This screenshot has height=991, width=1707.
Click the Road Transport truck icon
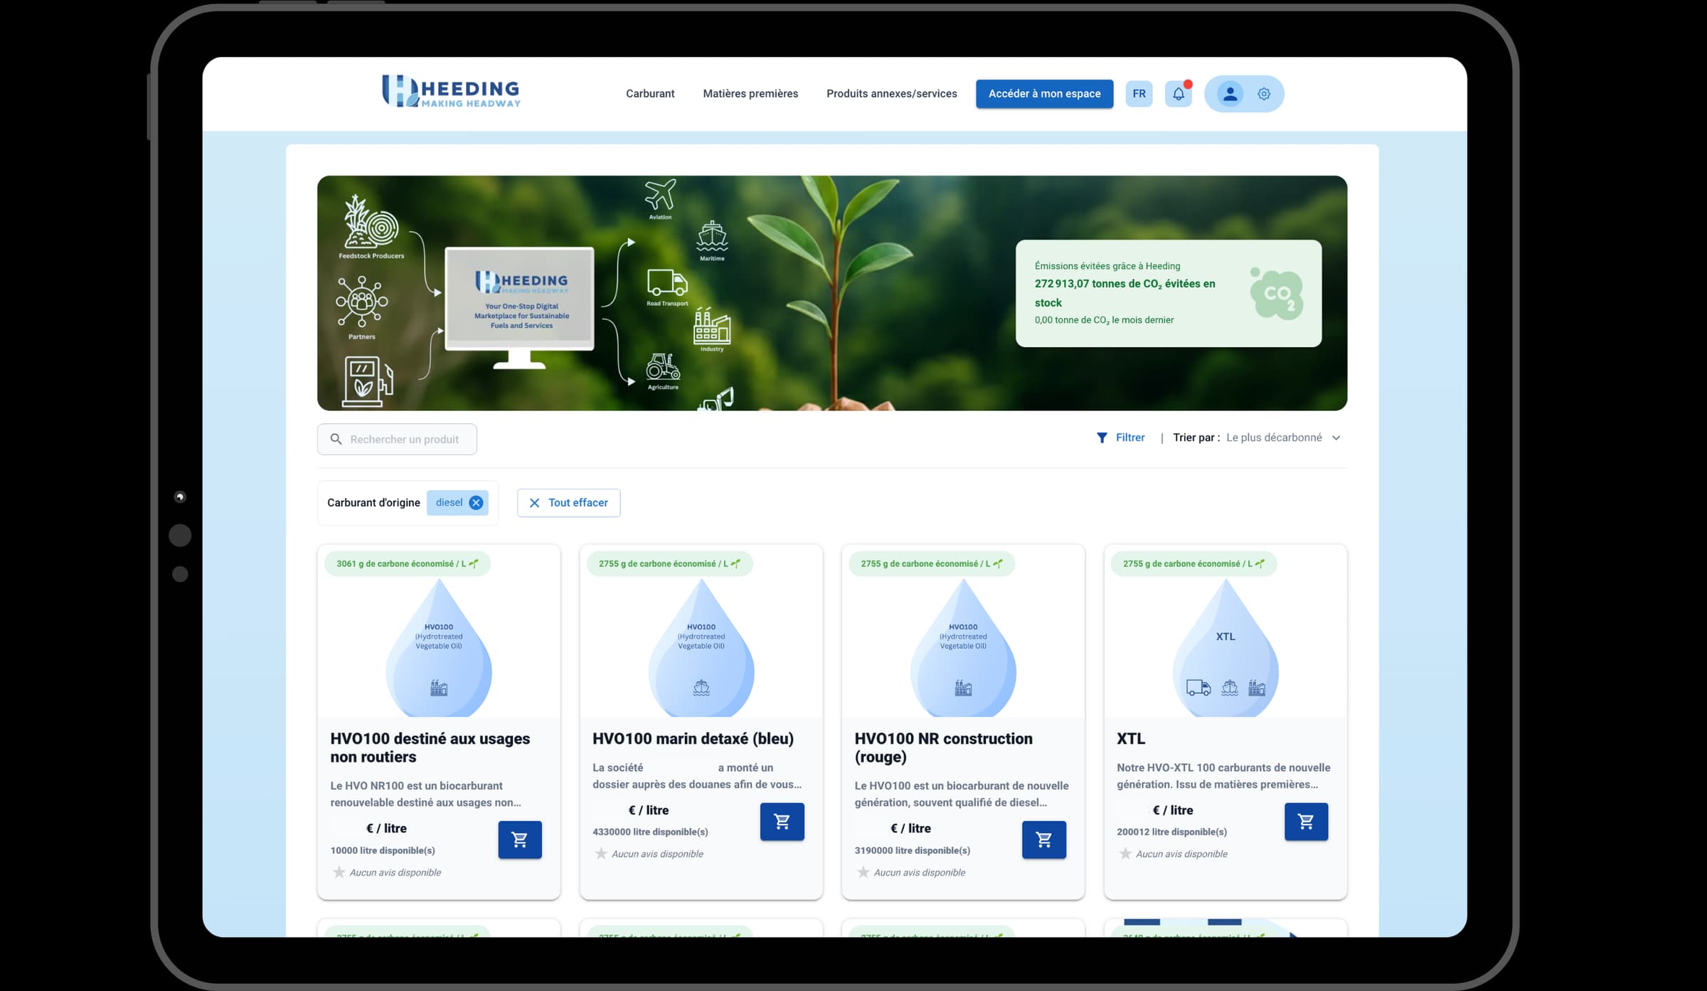click(667, 283)
